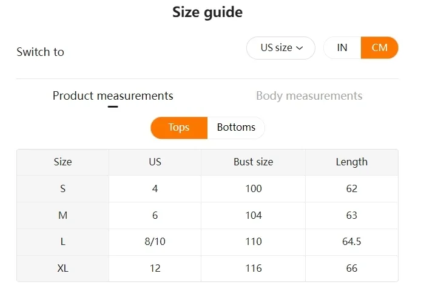The height and width of the screenshot is (293, 421).
Task: Select the XL size row label
Action: click(62, 268)
